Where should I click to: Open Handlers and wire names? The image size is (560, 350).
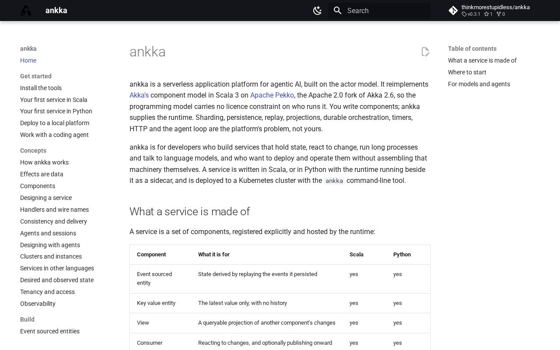point(54,210)
